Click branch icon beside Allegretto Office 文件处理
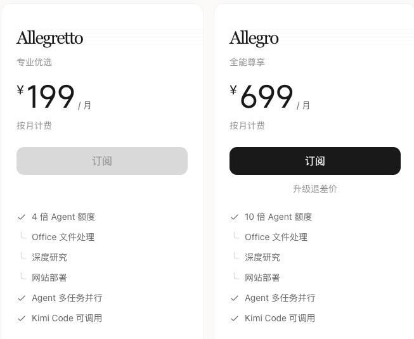Screen dimensions: 414x339 point(23,236)
